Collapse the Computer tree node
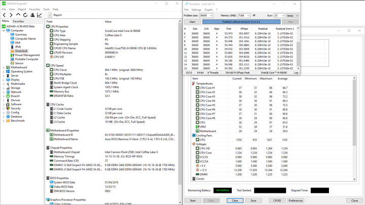Image resolution: width=365 pixels, height=205 pixels. point(4,30)
